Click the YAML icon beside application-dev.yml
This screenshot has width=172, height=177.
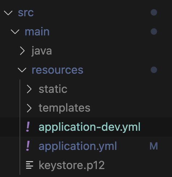28,127
